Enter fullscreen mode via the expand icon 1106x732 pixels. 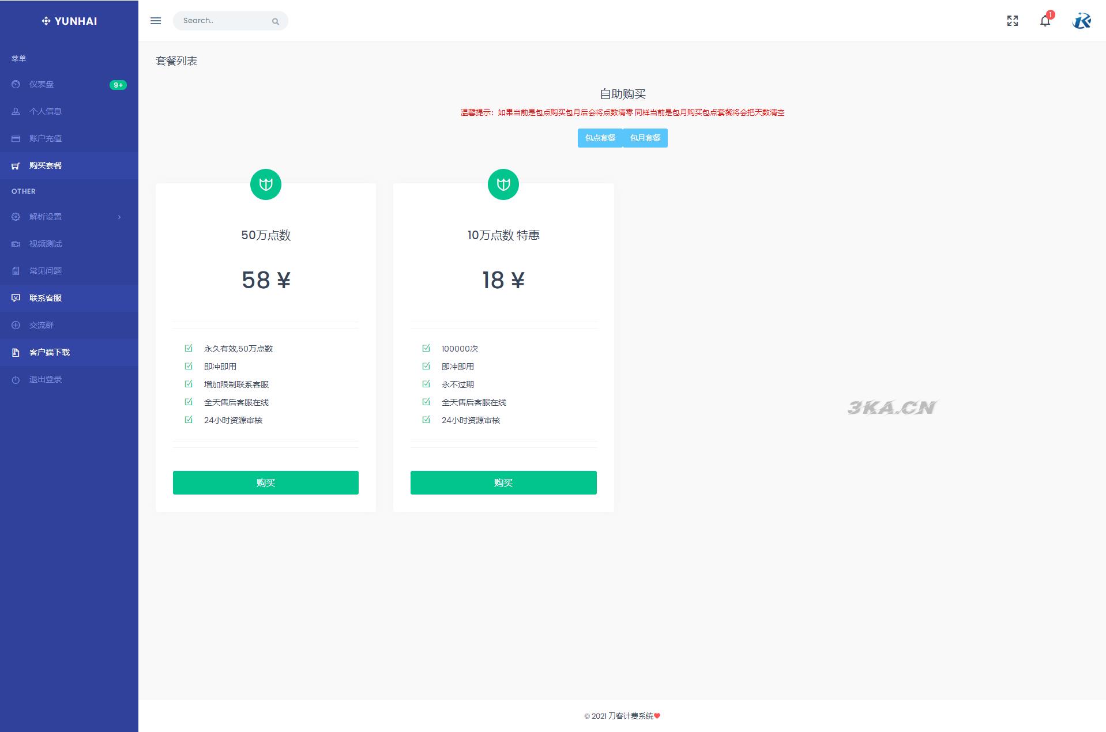pos(1012,21)
